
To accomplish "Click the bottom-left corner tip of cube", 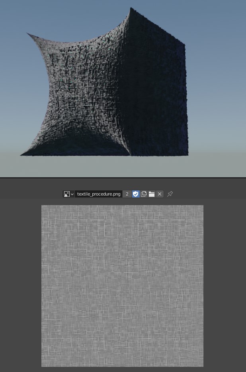I will [21, 154].
